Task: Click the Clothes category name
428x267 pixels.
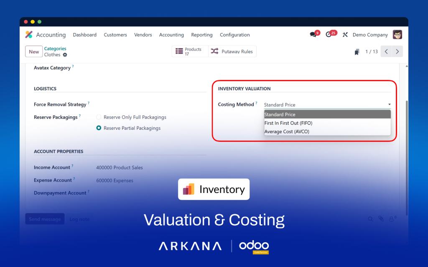Action: click(x=52, y=55)
